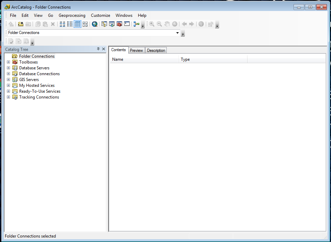This screenshot has width=331, height=242.
Task: Expand the GIS Servers node
Action: coord(9,79)
